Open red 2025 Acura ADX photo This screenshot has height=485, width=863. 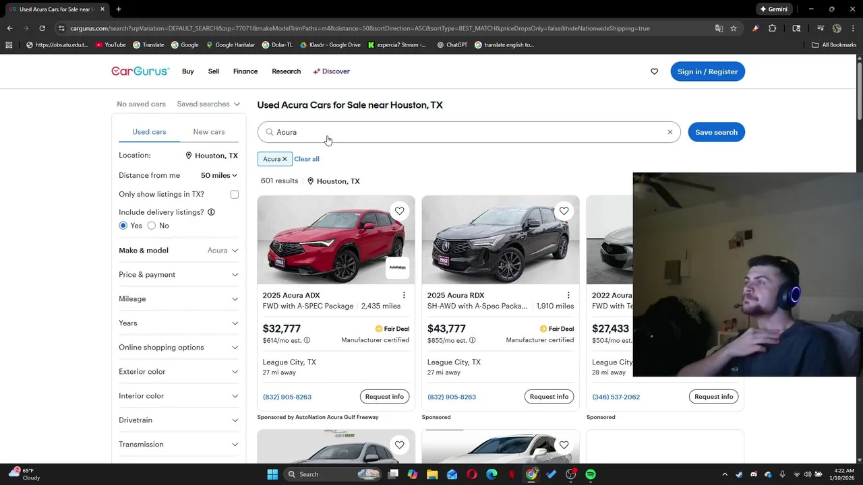coord(336,240)
